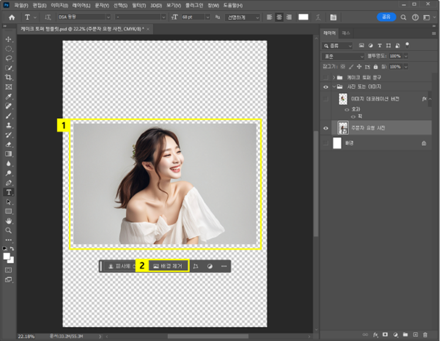Select the Hand tool
This screenshot has height=341, width=440.
pos(9,221)
